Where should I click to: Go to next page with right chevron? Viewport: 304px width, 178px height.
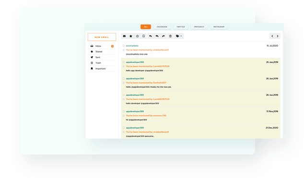point(278,36)
